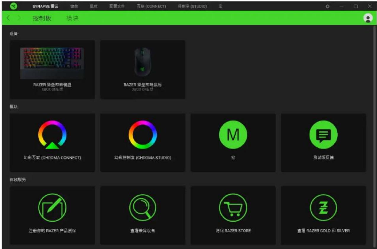Open the 配置文件 tab
The width and height of the screenshot is (377, 249).
pyautogui.click(x=117, y=6)
